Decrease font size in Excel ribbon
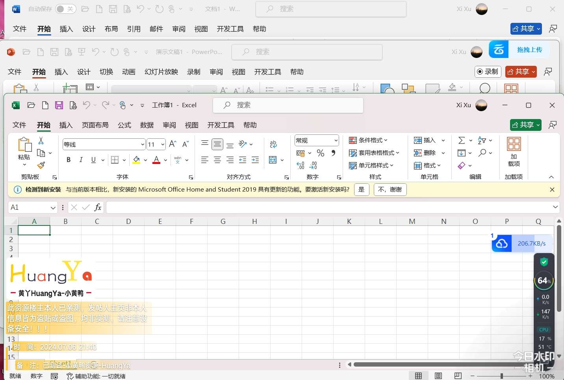The height and width of the screenshot is (380, 564). [x=186, y=144]
